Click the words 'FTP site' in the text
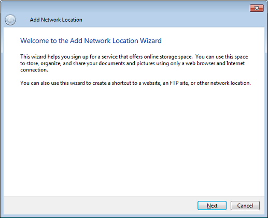The image size is (268, 218). [179, 83]
